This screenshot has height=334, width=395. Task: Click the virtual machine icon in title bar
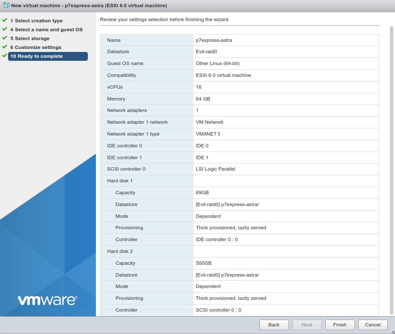(x=5, y=5)
